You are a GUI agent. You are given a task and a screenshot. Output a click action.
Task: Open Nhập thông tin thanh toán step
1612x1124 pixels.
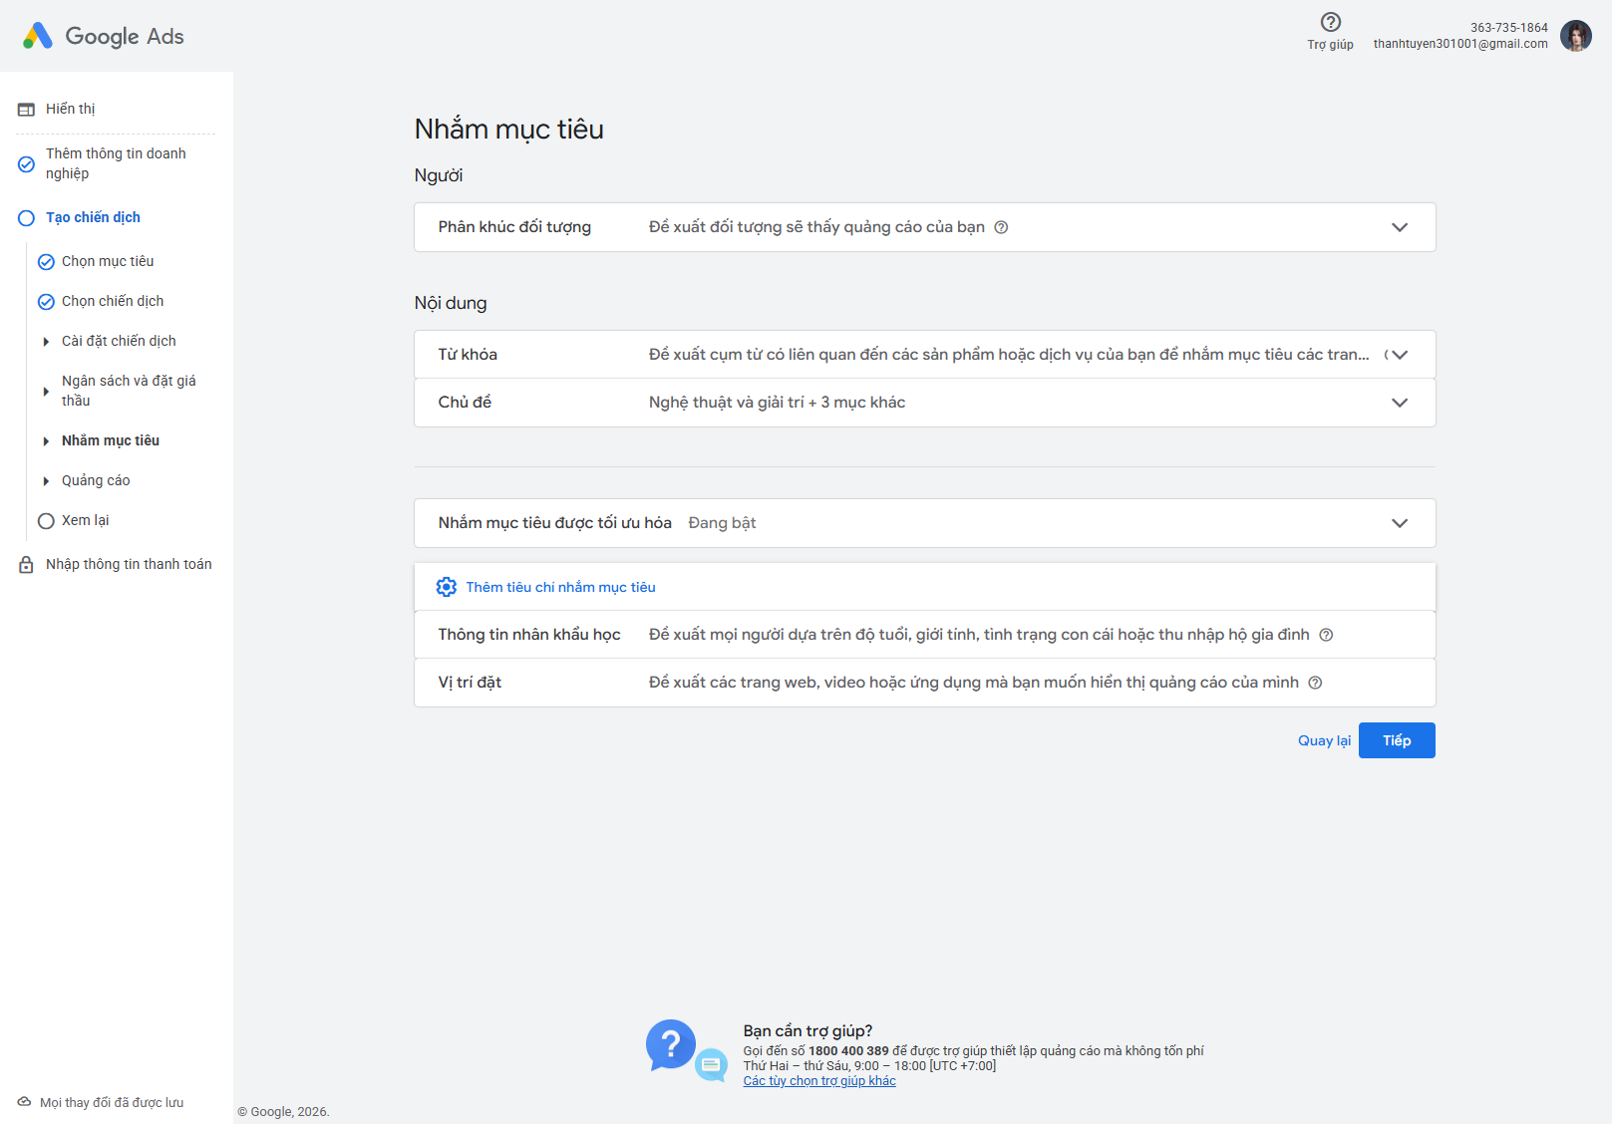(129, 564)
